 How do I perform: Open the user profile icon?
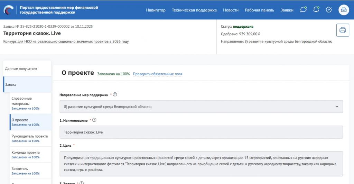(x=344, y=10)
